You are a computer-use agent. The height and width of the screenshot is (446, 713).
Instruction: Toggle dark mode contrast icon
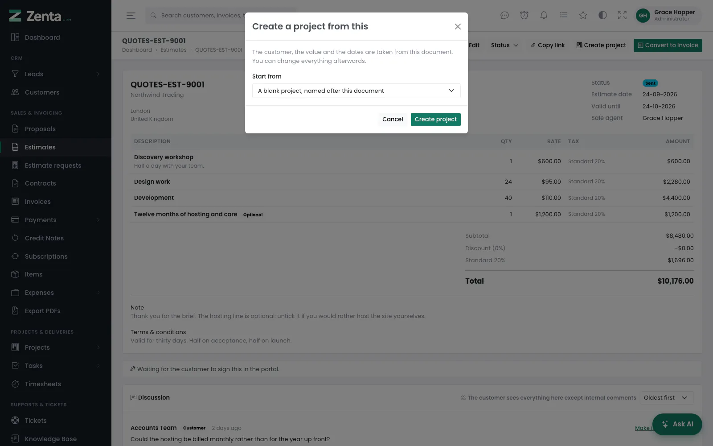point(602,16)
